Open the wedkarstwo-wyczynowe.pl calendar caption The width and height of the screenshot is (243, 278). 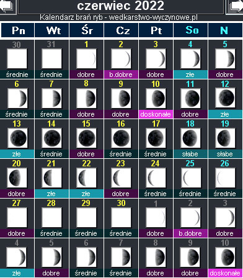pos(118,17)
